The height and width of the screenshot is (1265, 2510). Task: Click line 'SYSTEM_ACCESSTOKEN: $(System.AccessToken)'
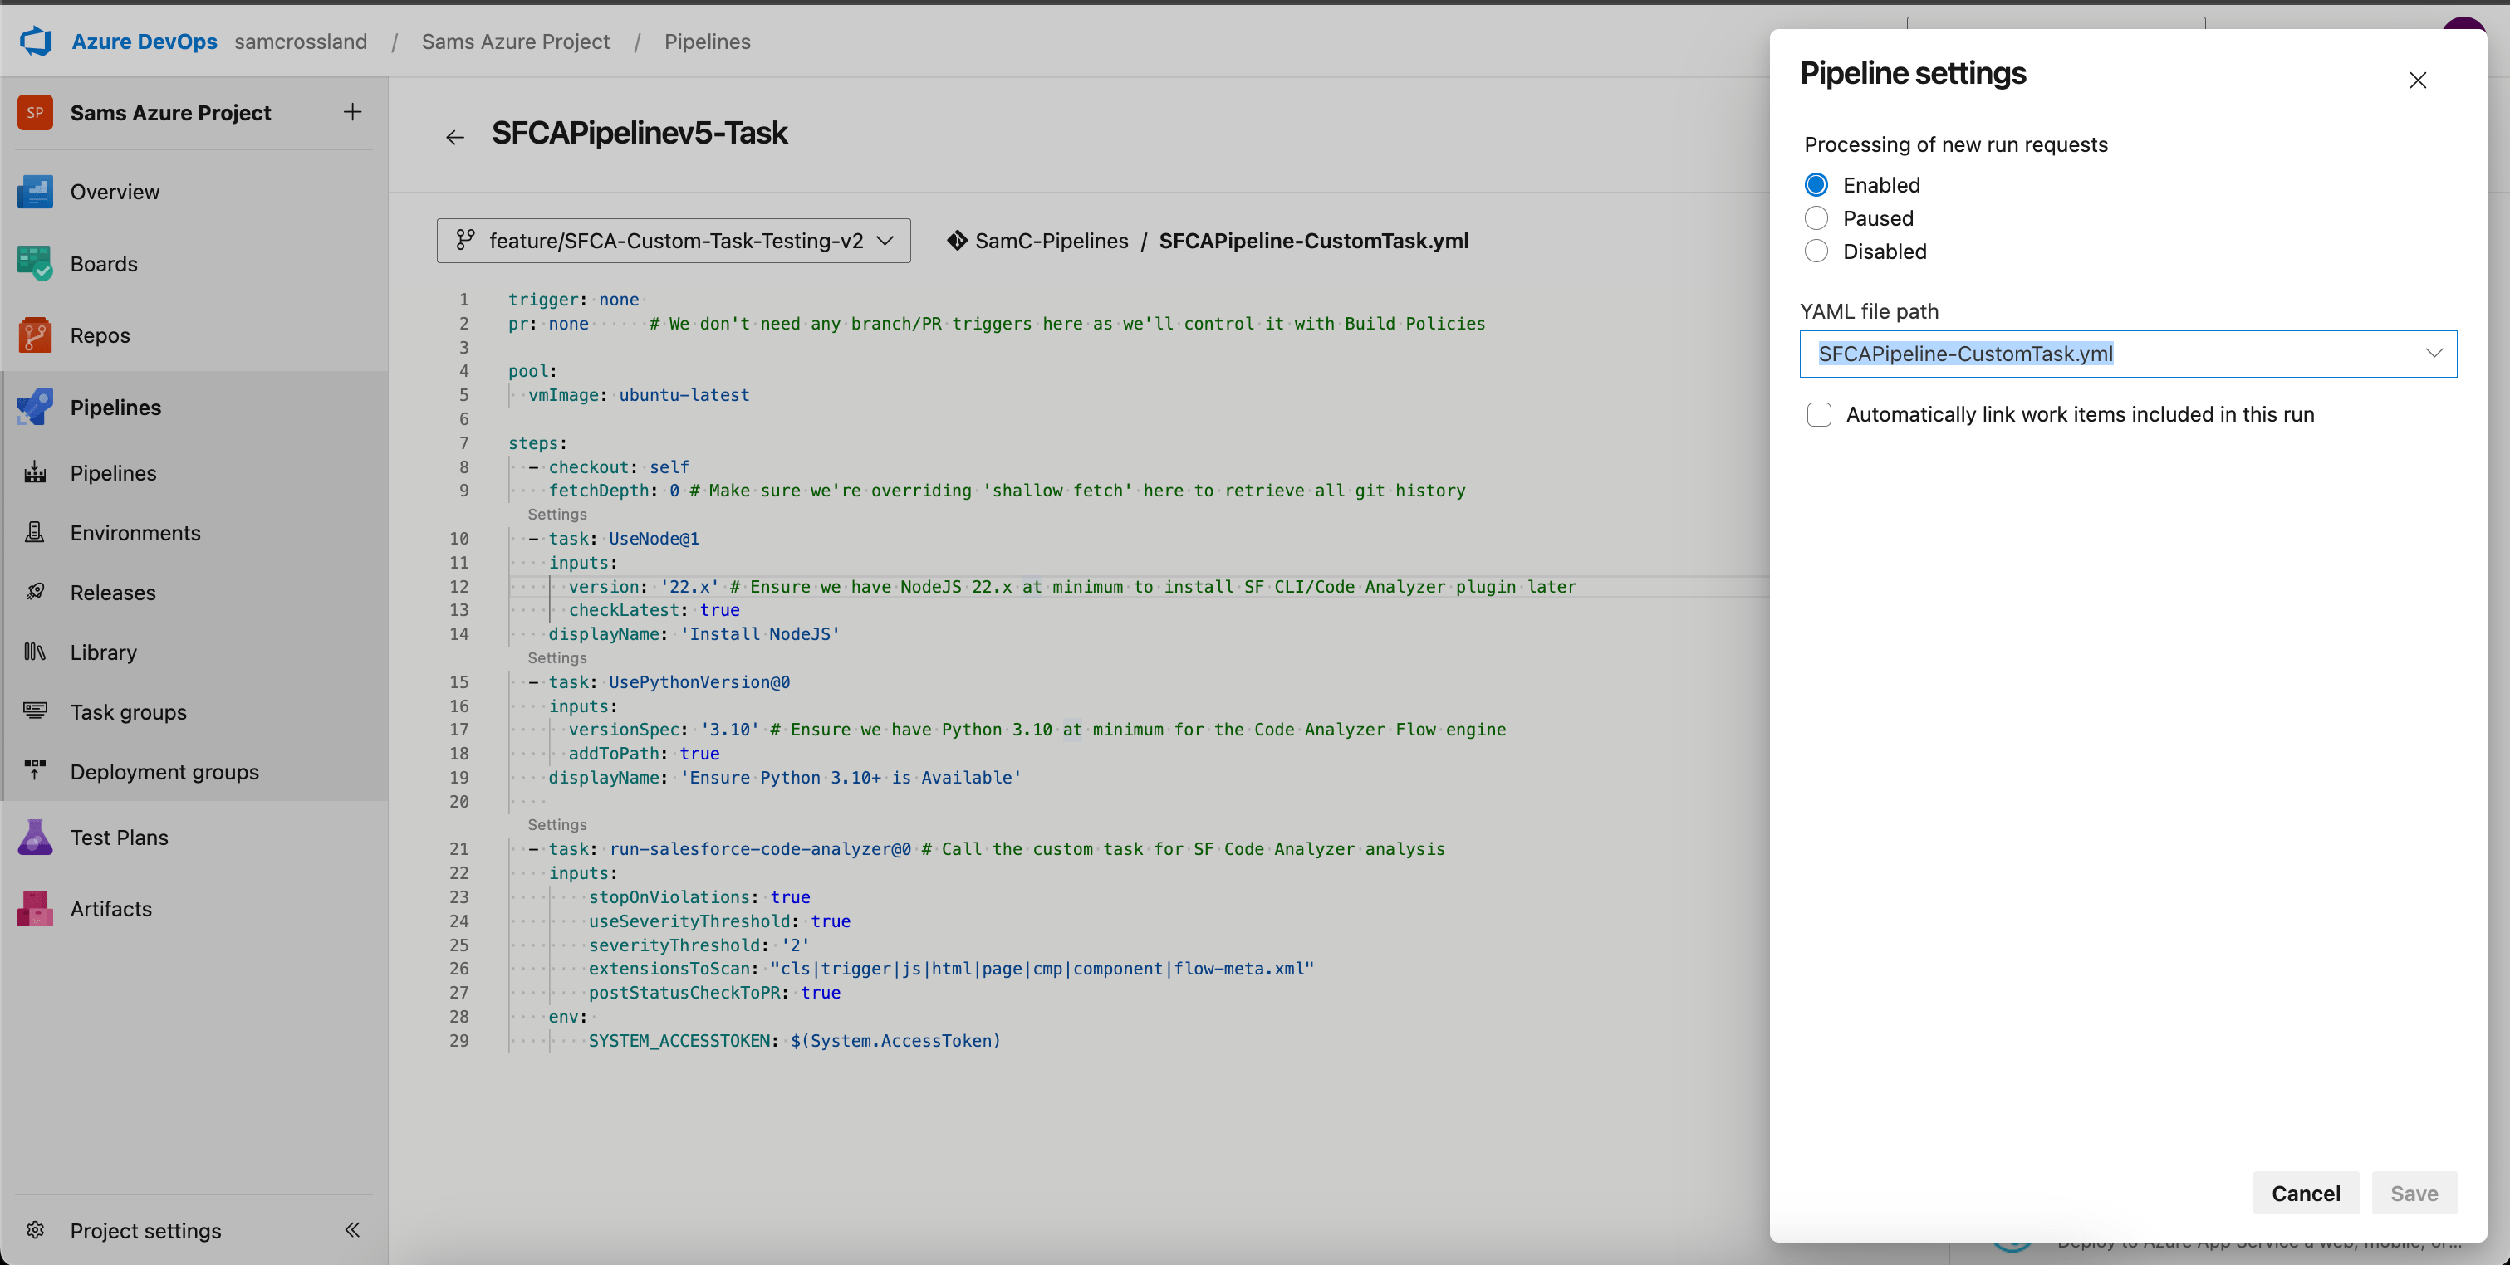794,1040
